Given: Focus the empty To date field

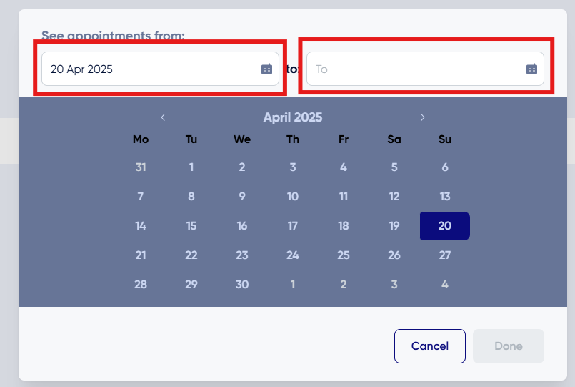Looking at the screenshot, I should [425, 69].
